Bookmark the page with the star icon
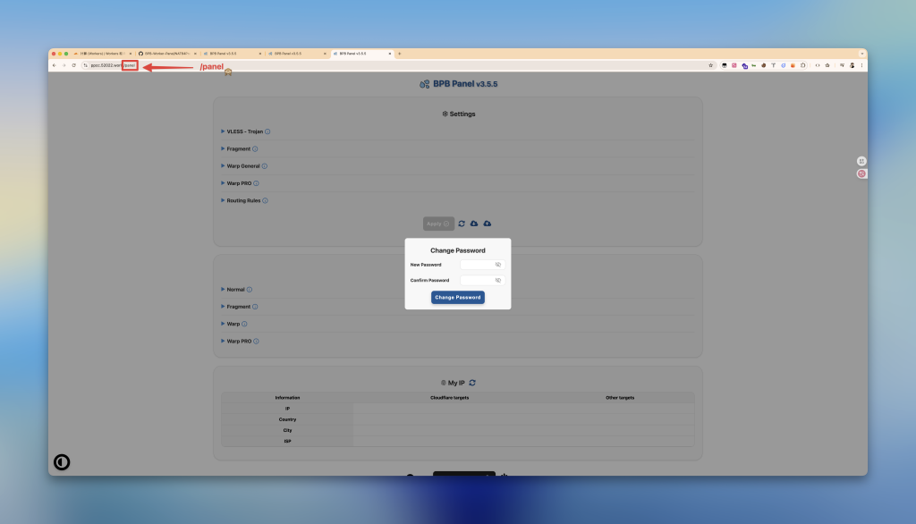The width and height of the screenshot is (916, 524). coord(710,65)
